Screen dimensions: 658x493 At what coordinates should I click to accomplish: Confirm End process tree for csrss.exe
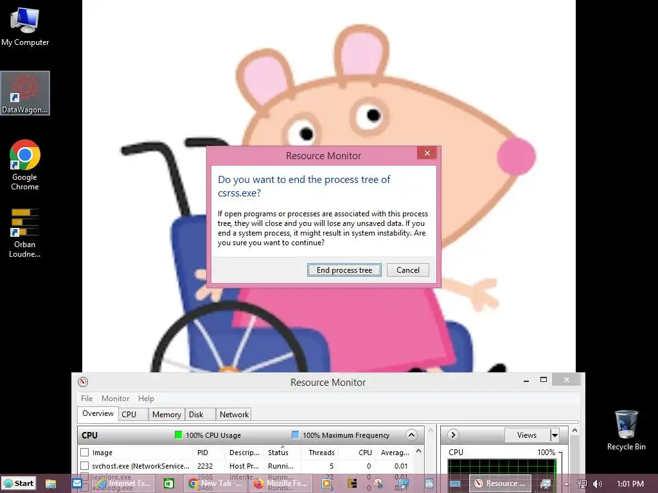[344, 270]
